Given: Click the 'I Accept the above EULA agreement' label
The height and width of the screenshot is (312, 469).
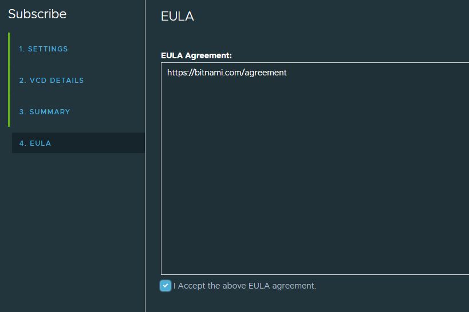Looking at the screenshot, I should (x=245, y=286).
